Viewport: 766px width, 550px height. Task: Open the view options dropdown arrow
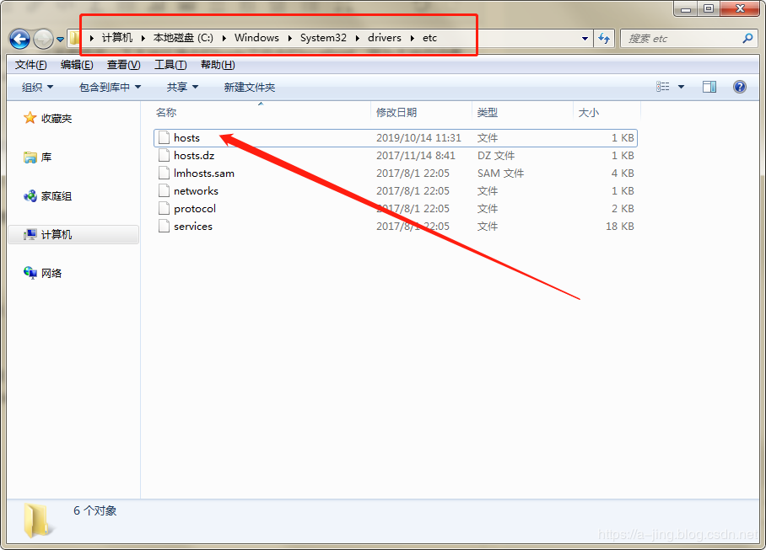pyautogui.click(x=681, y=87)
